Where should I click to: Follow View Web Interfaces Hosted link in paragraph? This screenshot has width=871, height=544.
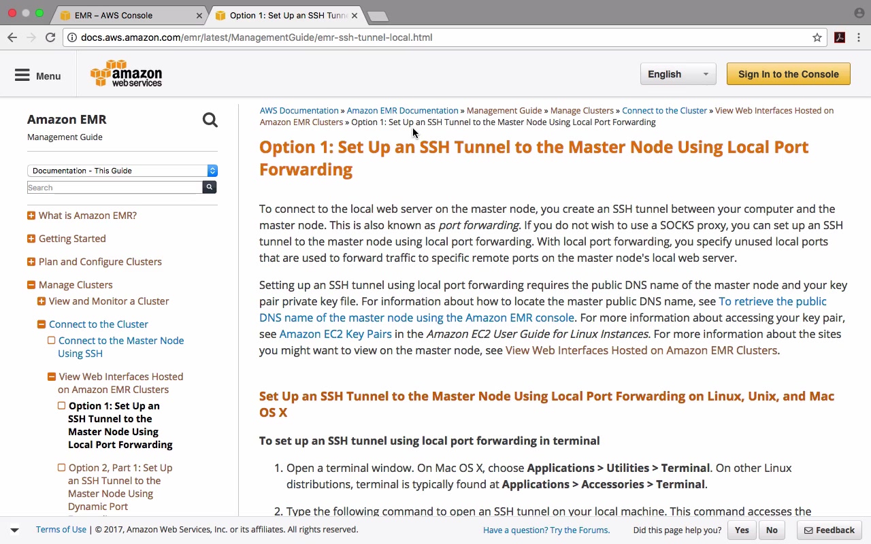641,350
